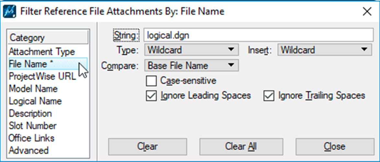Click the MicroStation app icon in title bar

(9, 12)
